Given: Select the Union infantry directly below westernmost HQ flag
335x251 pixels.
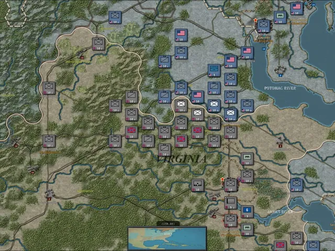Looking at the screenshot, I should [x=181, y=53].
